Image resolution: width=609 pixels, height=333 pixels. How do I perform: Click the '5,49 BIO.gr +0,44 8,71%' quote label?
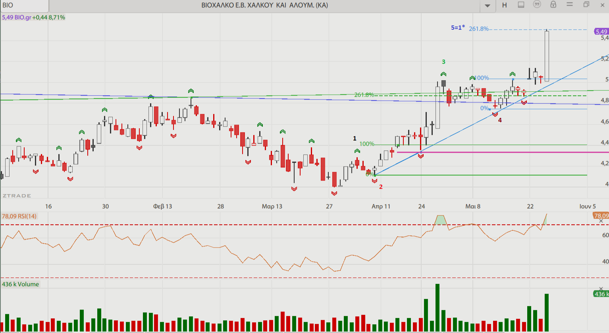point(33,17)
